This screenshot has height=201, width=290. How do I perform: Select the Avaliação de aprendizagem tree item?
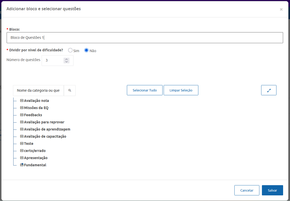(x=47, y=129)
